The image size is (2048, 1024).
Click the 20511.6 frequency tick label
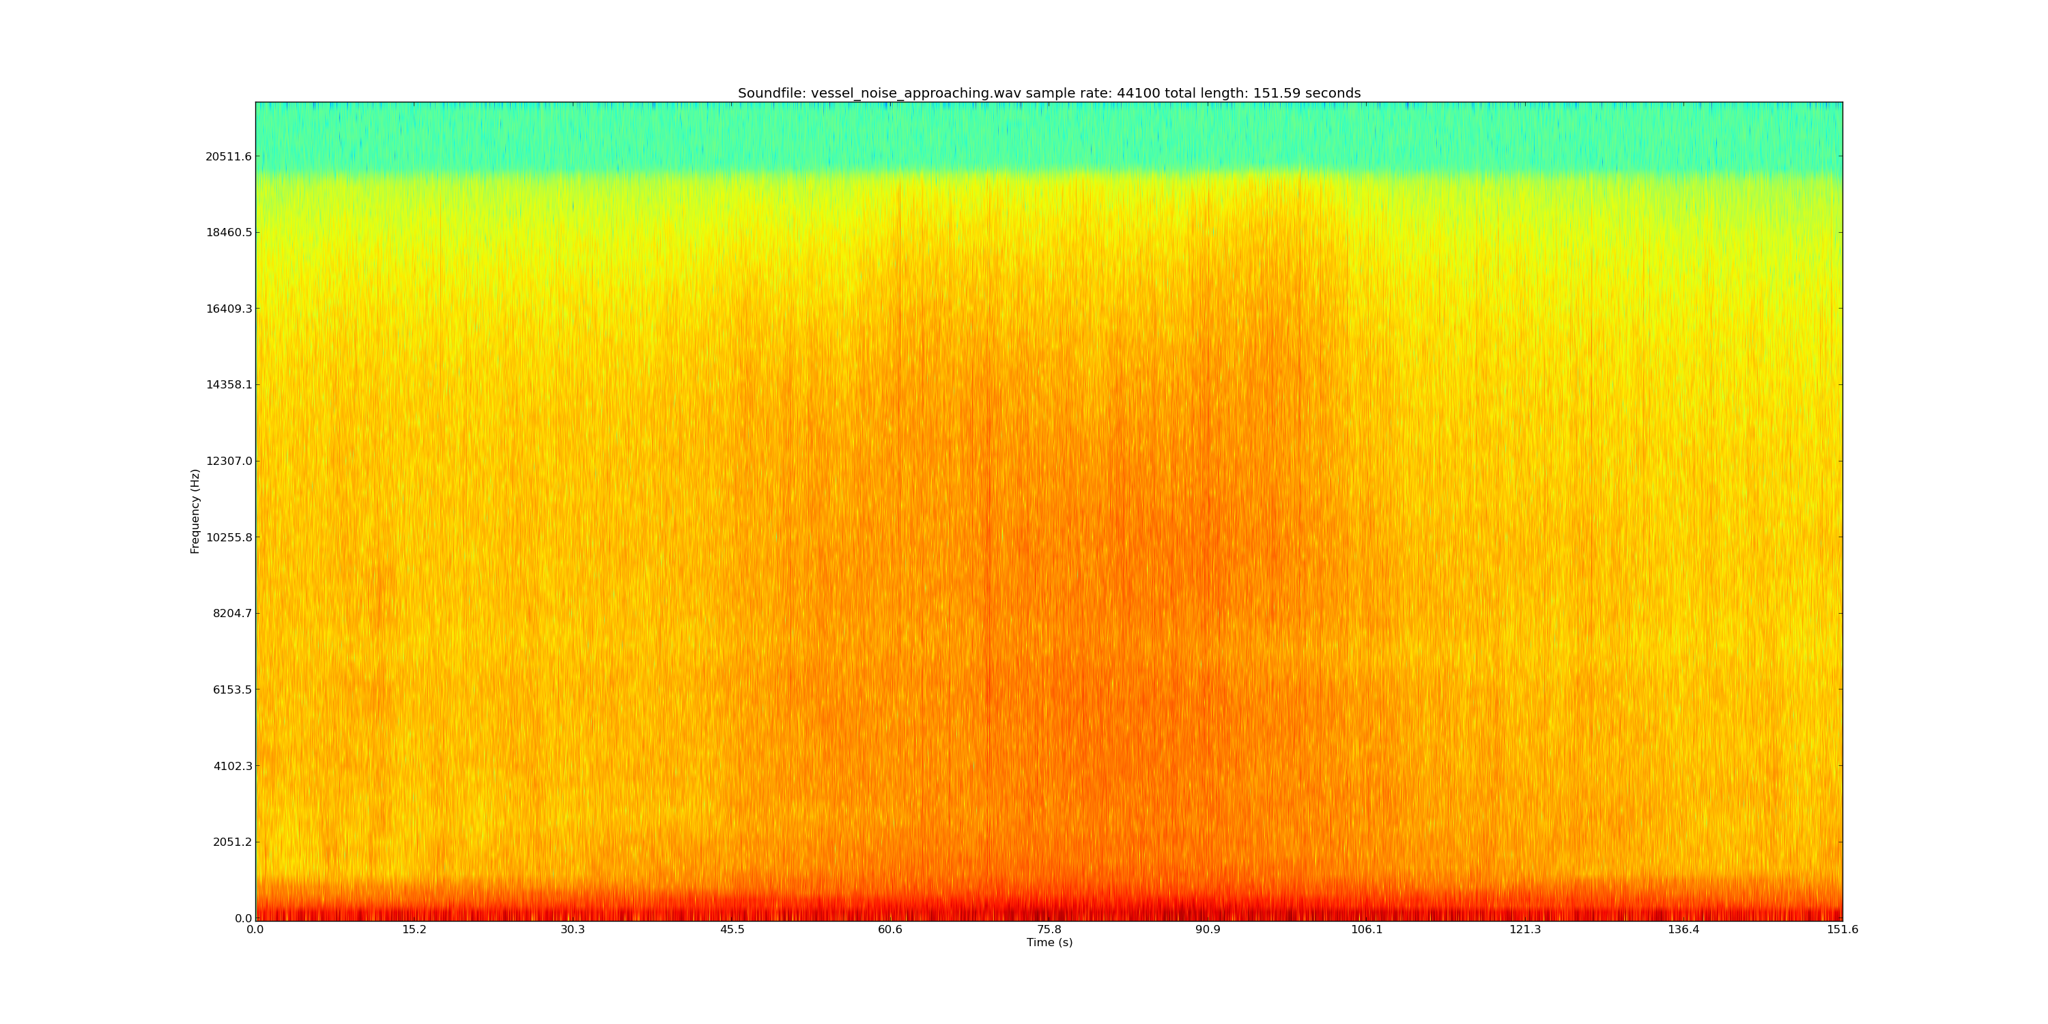click(x=228, y=156)
